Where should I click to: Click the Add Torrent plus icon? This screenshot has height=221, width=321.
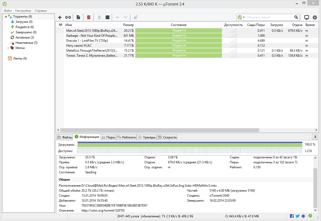coord(60,17)
